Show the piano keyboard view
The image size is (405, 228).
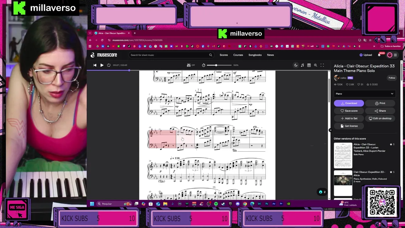(309, 65)
